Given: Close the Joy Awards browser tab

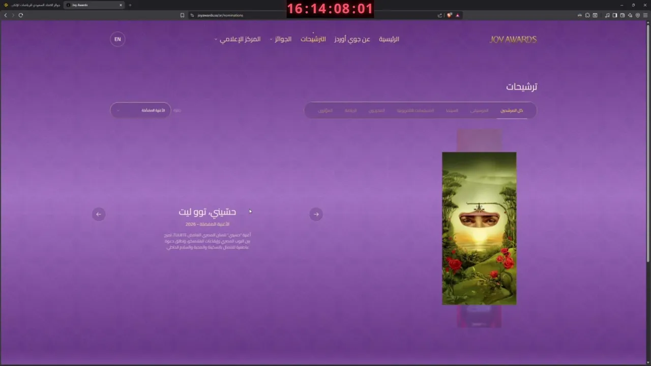Looking at the screenshot, I should click(121, 5).
